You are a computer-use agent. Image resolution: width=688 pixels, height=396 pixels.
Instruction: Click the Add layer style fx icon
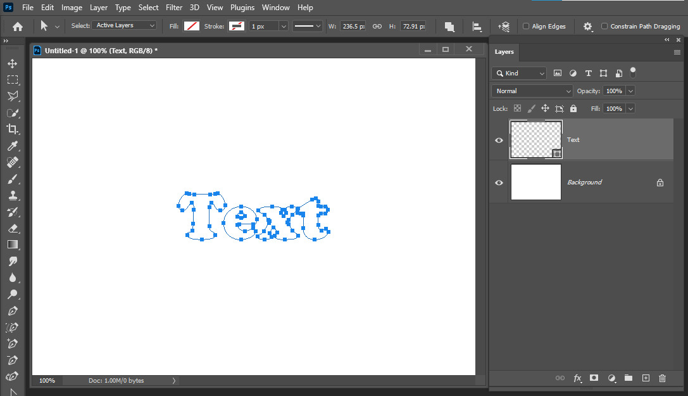click(x=577, y=378)
